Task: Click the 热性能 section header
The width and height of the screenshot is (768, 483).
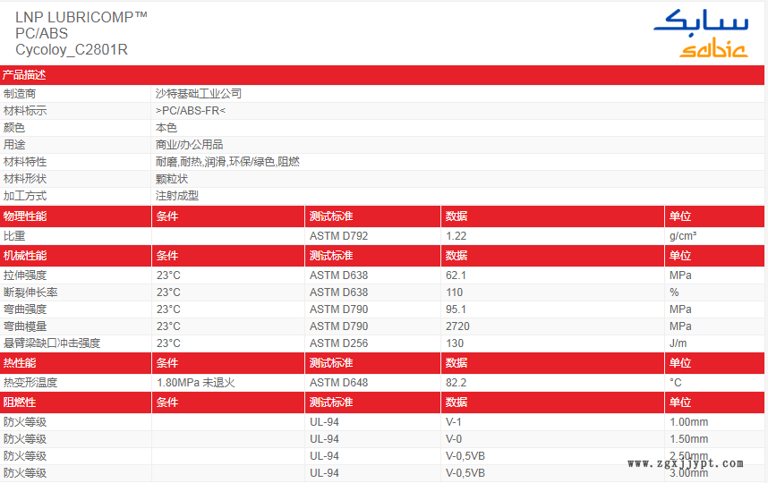Action: 20,363
